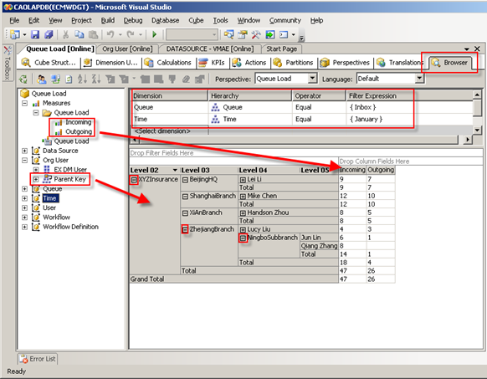Open the Database menu

[x=165, y=21]
